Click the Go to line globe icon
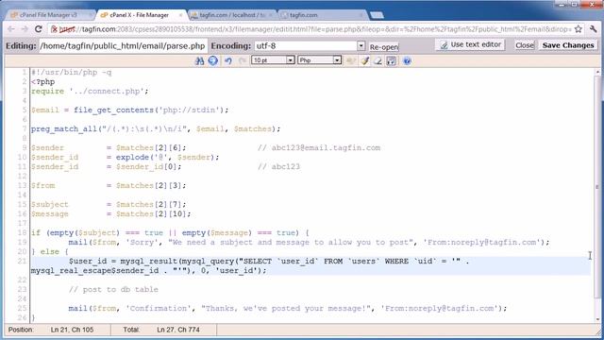The width and height of the screenshot is (604, 340). [x=213, y=60]
